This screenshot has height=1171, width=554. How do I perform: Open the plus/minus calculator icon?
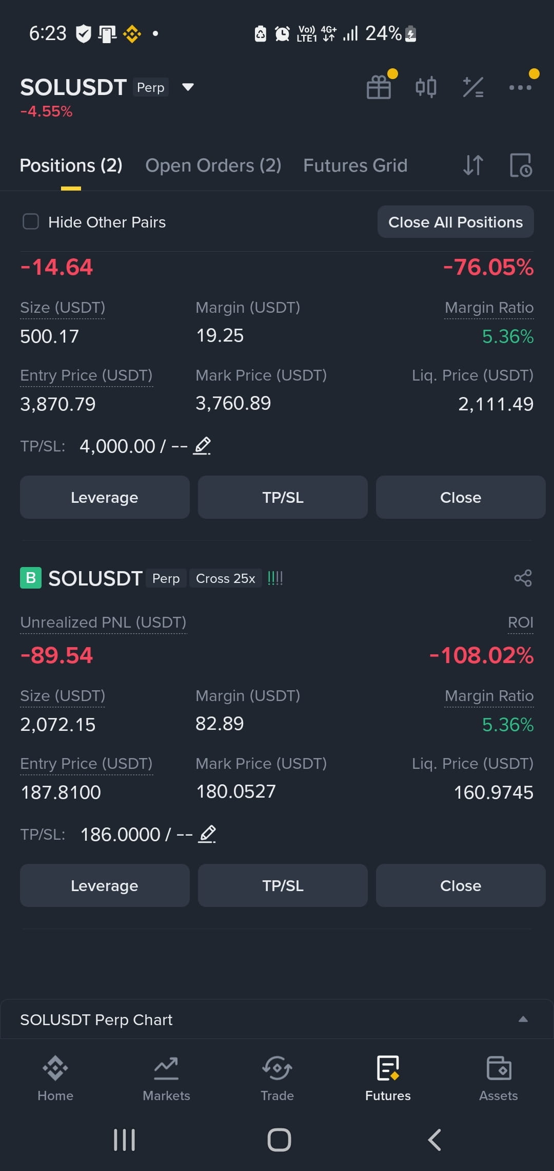click(473, 87)
